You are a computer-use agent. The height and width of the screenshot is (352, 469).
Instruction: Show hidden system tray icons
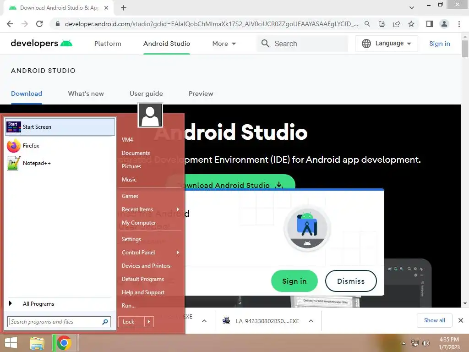[x=404, y=343]
